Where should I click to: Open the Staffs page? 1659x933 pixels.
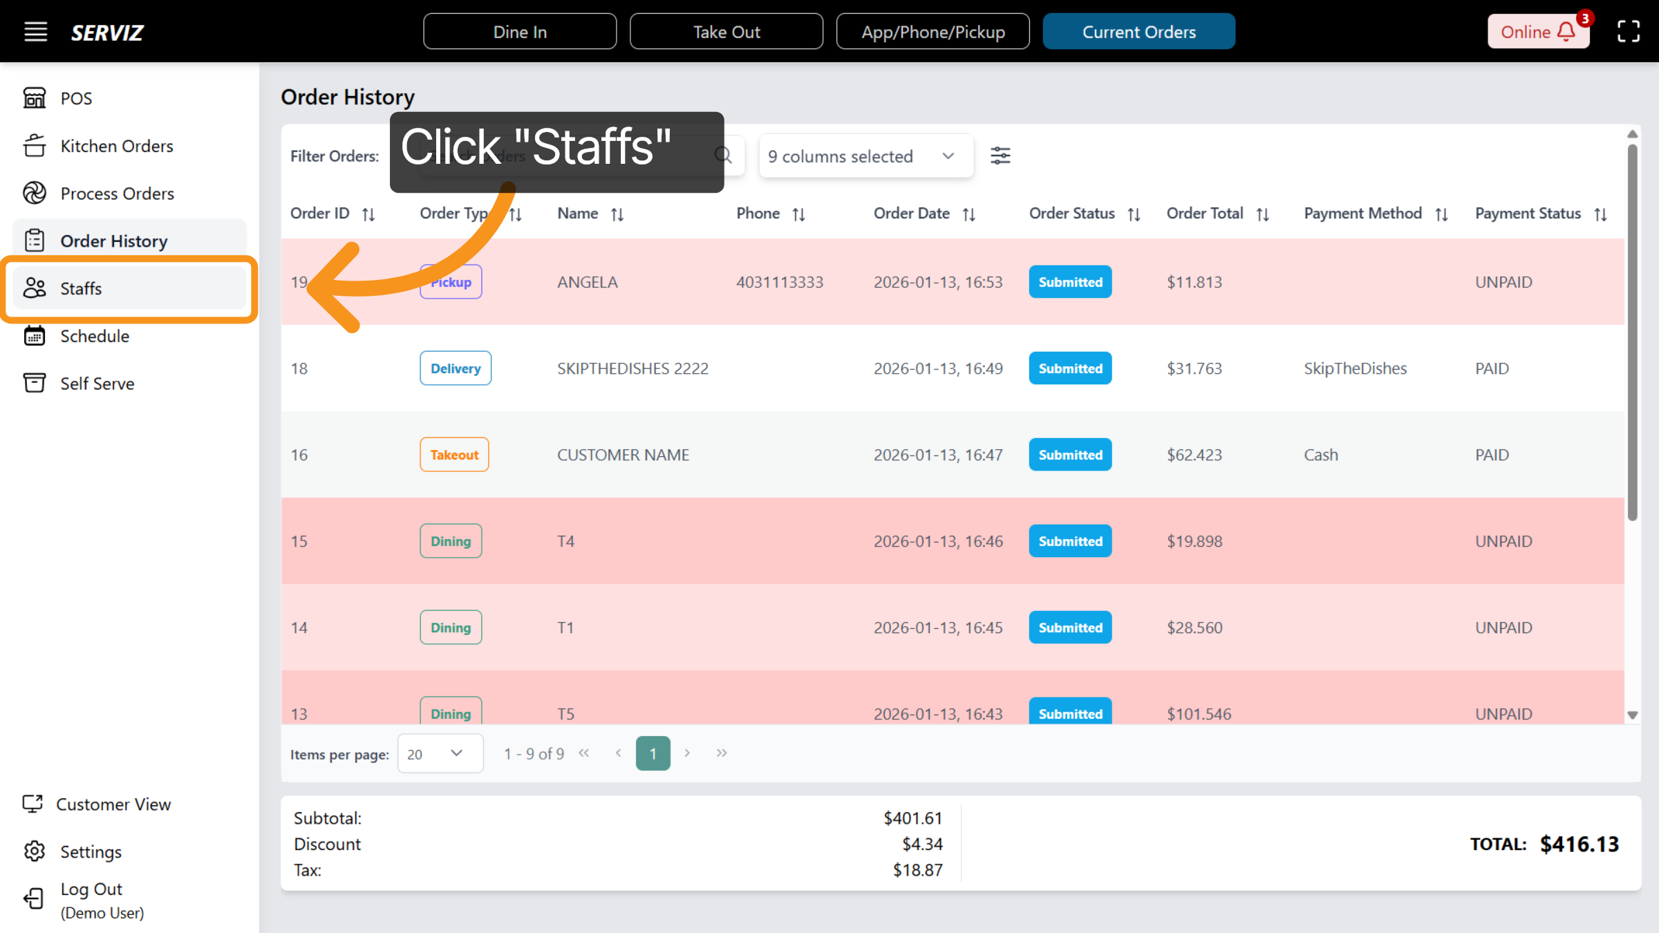(x=81, y=288)
